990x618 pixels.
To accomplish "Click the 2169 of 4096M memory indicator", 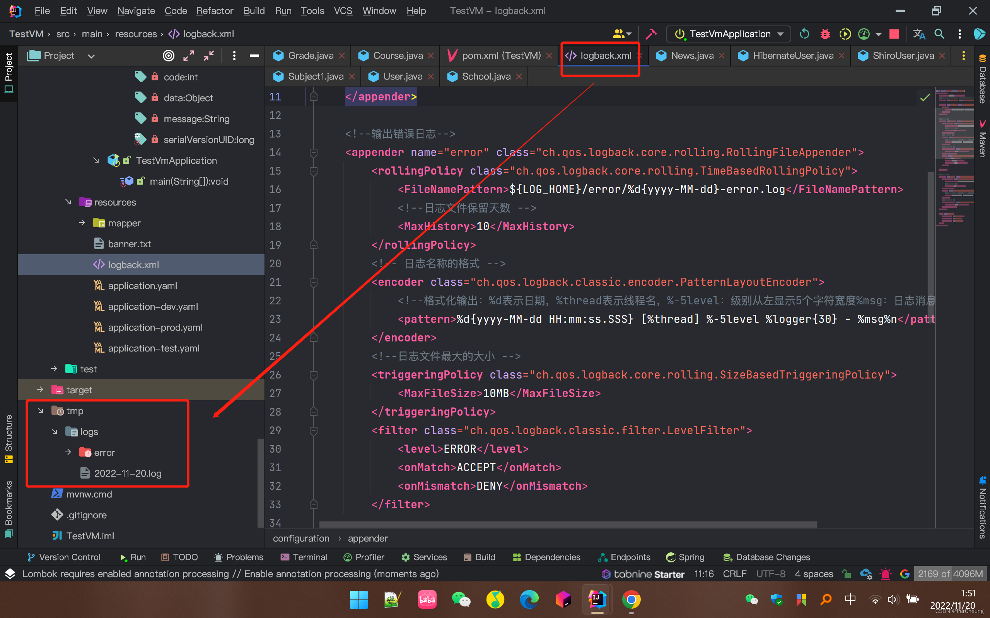I will coord(950,574).
